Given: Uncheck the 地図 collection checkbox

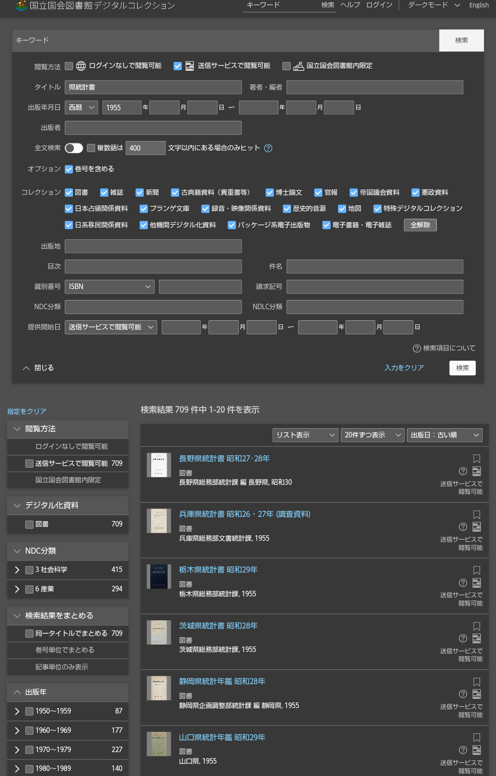Looking at the screenshot, I should (342, 209).
